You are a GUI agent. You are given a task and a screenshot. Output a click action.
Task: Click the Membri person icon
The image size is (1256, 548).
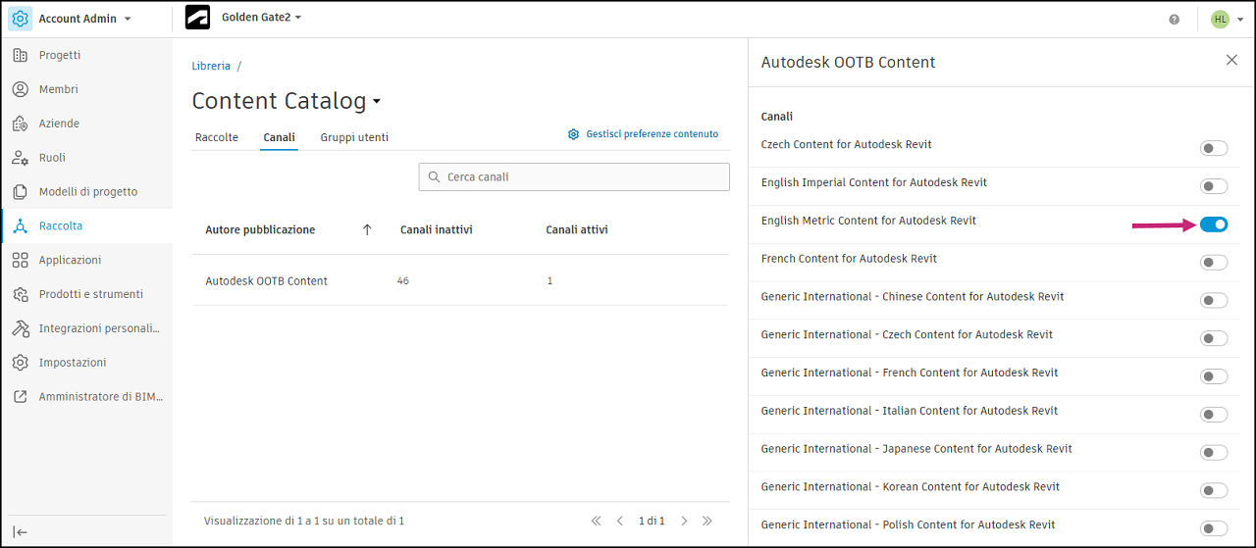click(x=20, y=89)
